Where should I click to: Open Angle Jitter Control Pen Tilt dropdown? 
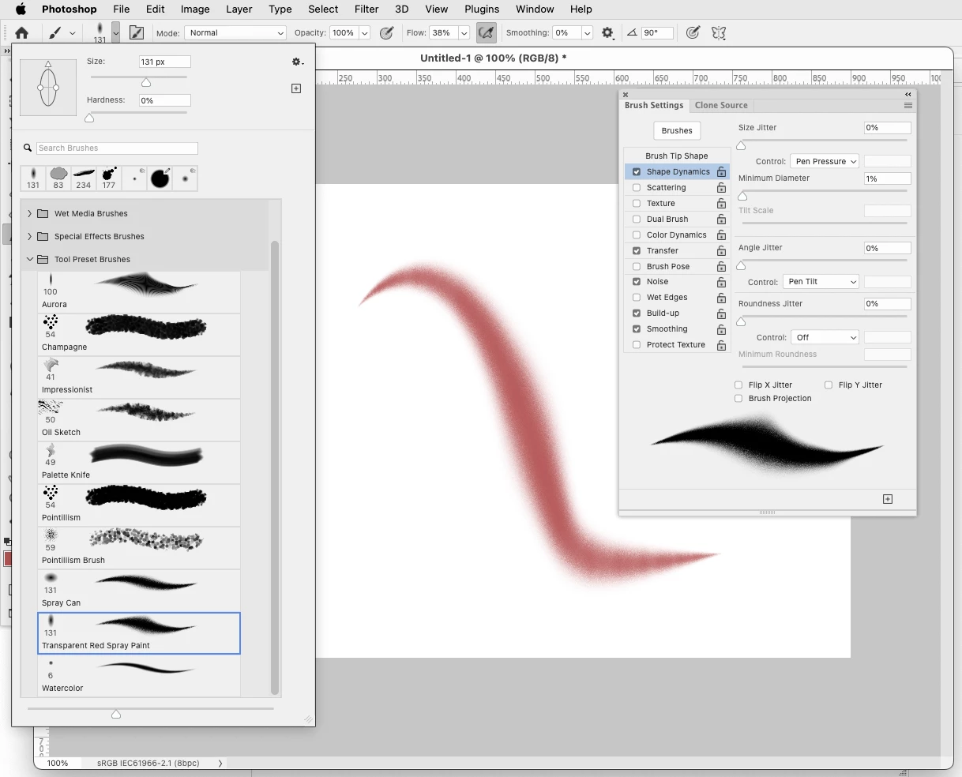(821, 282)
